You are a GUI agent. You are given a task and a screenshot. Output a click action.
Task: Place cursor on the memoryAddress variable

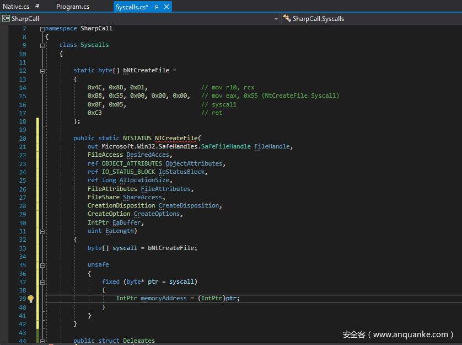tap(164, 299)
